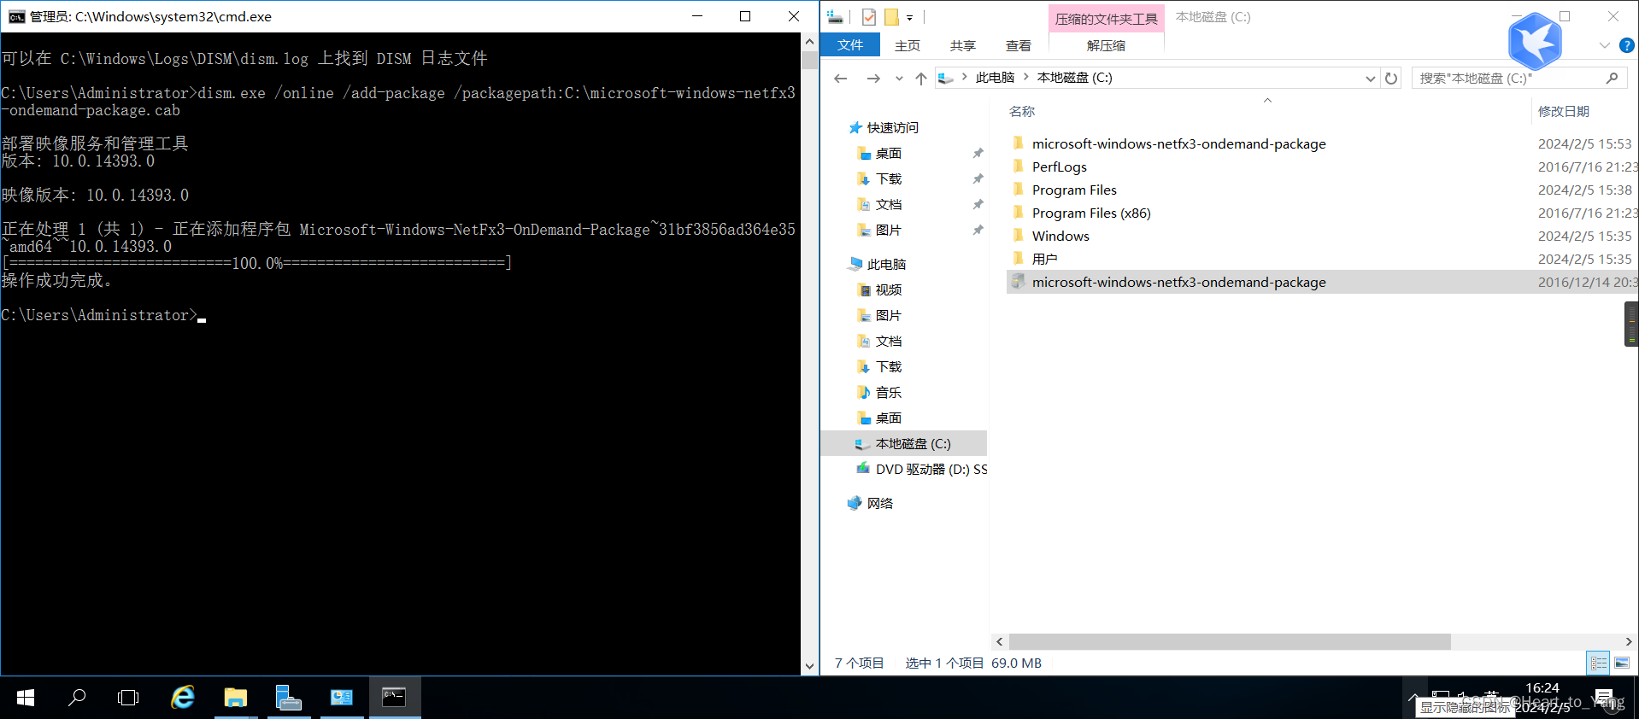Expand the Explorer ribbon with the chevron
This screenshot has width=1639, height=719.
[1605, 45]
